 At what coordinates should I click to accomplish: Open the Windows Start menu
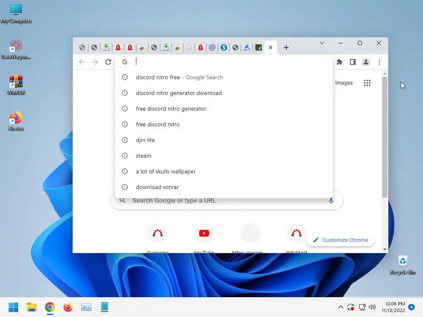[x=14, y=307]
